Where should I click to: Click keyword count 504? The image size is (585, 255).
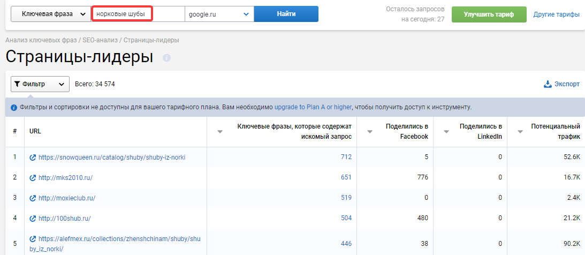coord(346,217)
